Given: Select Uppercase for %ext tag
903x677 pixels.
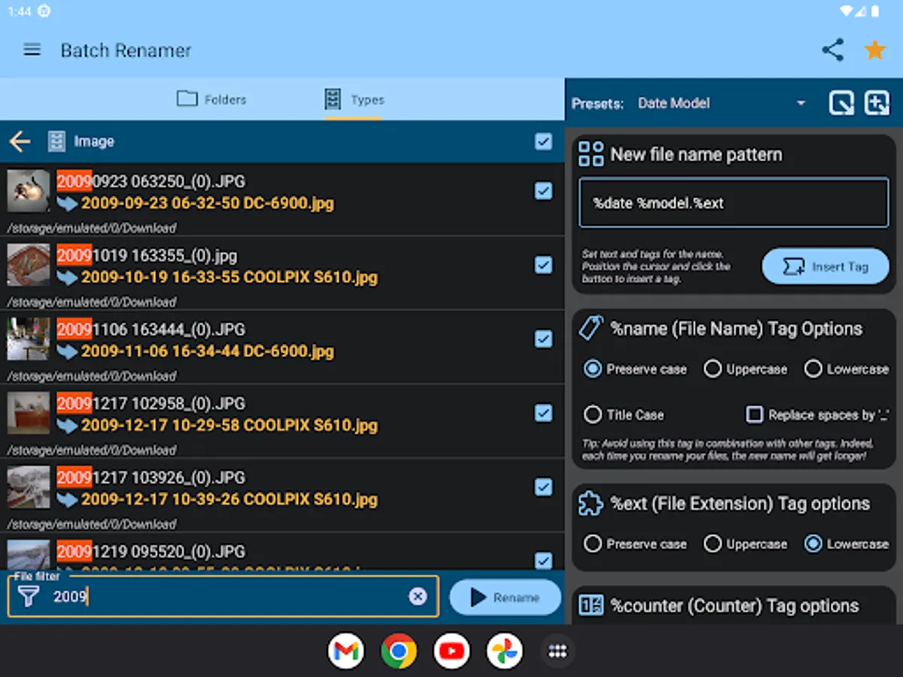Looking at the screenshot, I should pyautogui.click(x=713, y=544).
